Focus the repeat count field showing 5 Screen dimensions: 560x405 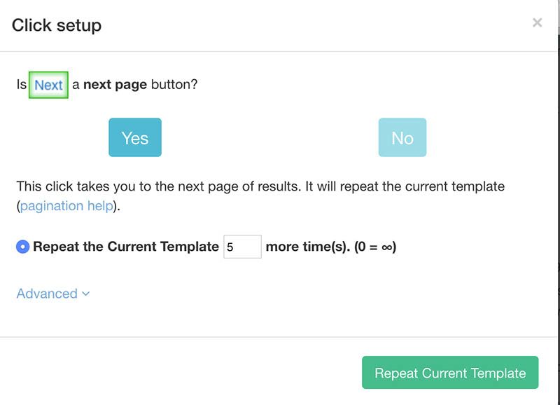pyautogui.click(x=242, y=247)
